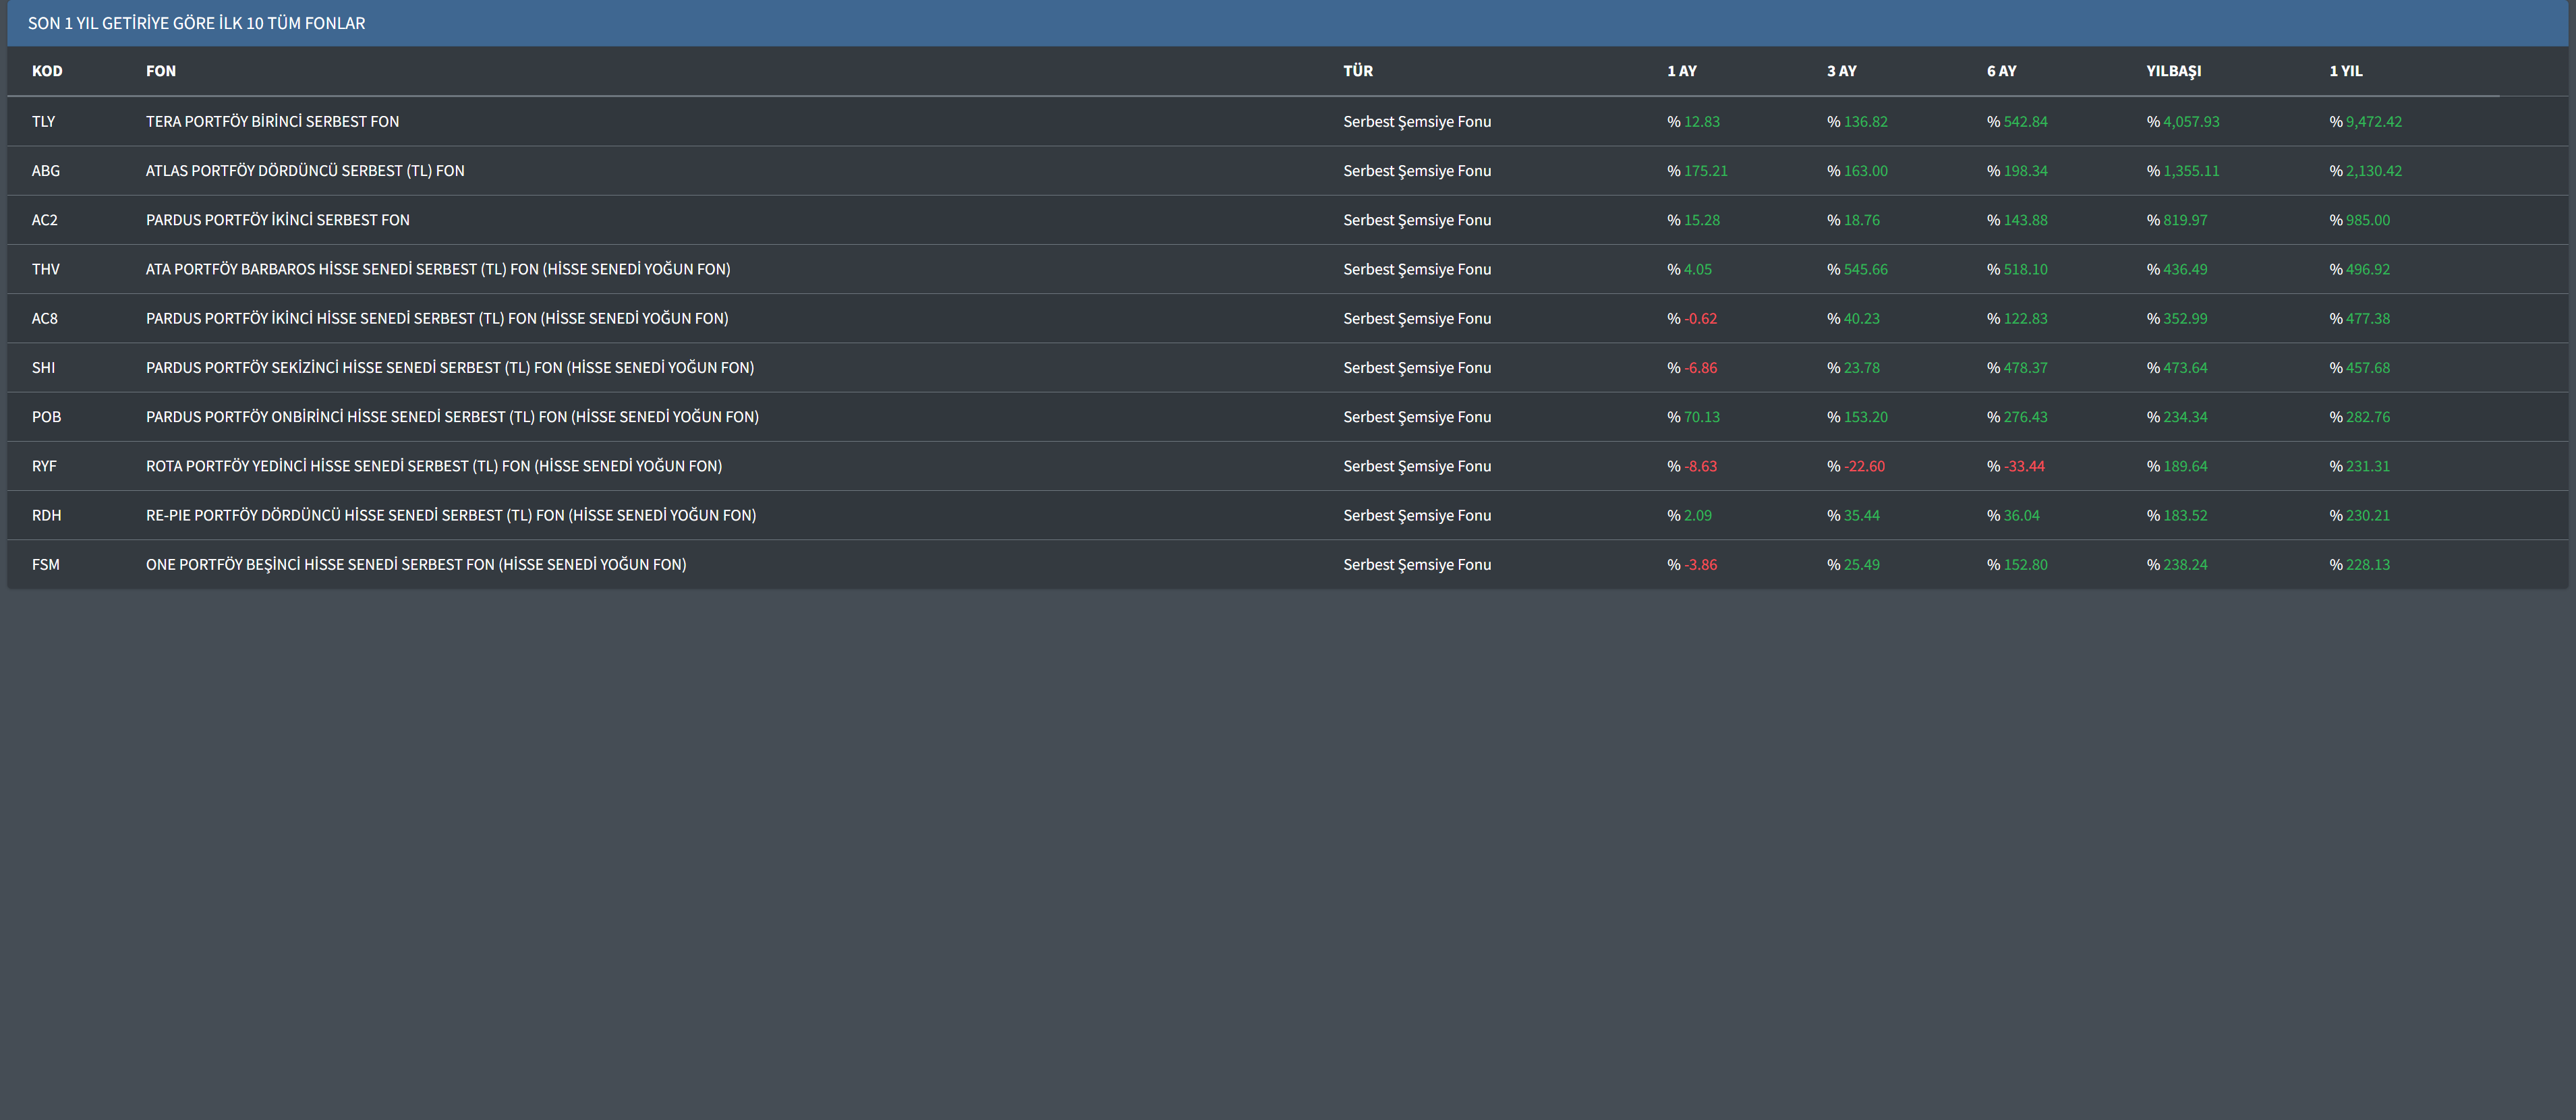Open ATLAS PORTFÖY DÖRDÜNCÜ SERBEST (TL) FON
Viewport: 2576px width, 1120px height.
[x=305, y=171]
